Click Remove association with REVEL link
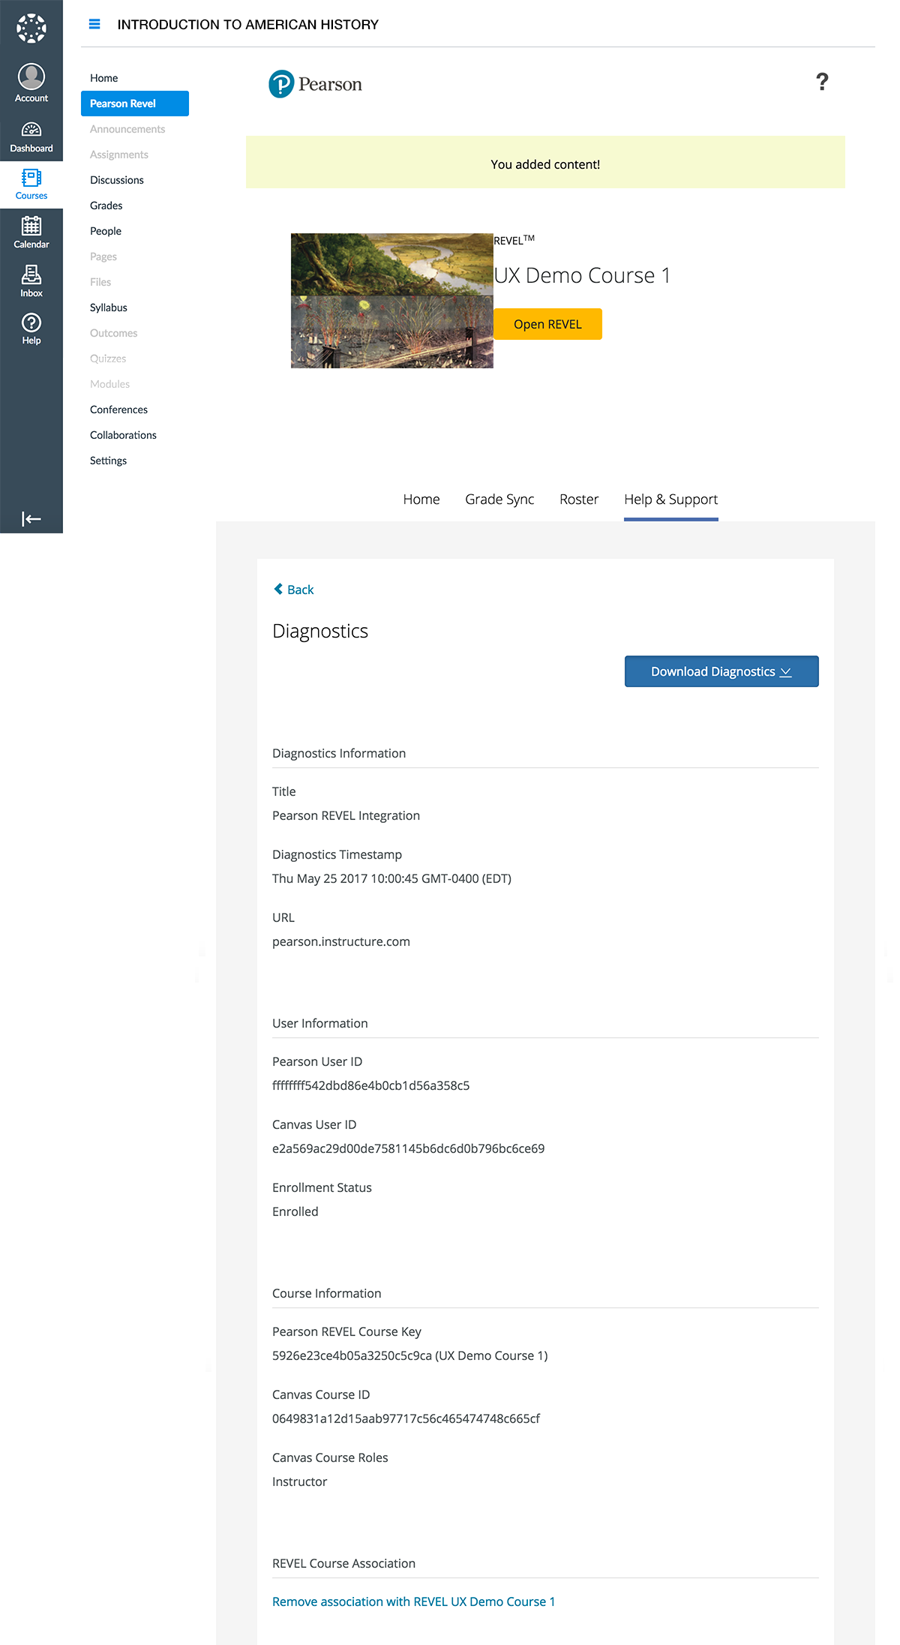The height and width of the screenshot is (1645, 900). (413, 1601)
